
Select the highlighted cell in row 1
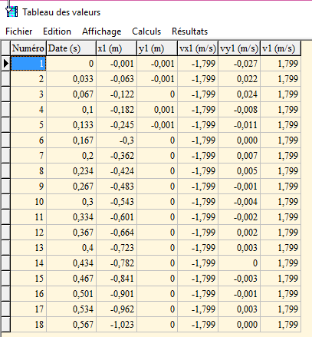[28, 64]
